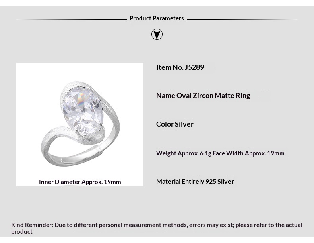Click the Weight Approx. 6.1g text

coord(183,153)
